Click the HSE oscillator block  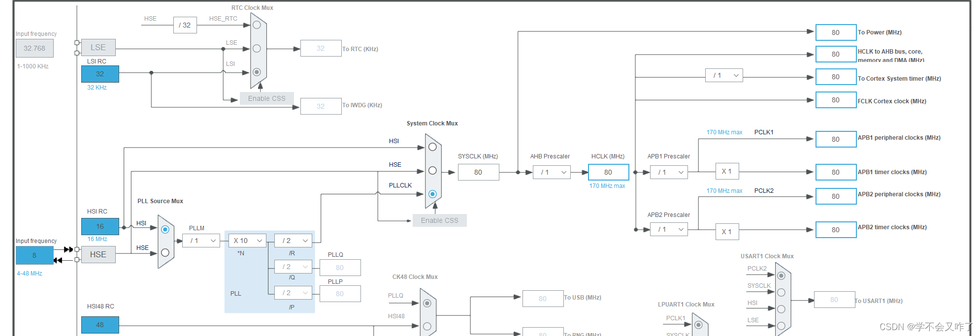98,254
